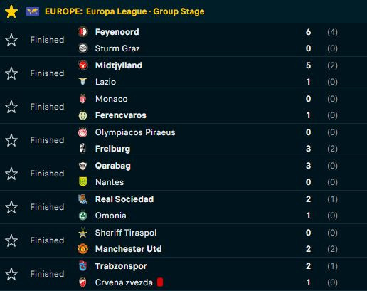This screenshot has height=291, width=367.
Task: Open the Freiburg team name link
Action: pos(112,149)
